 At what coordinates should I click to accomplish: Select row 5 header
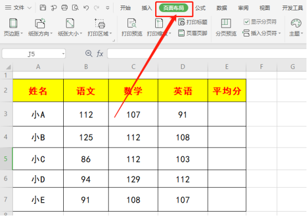tap(6, 159)
